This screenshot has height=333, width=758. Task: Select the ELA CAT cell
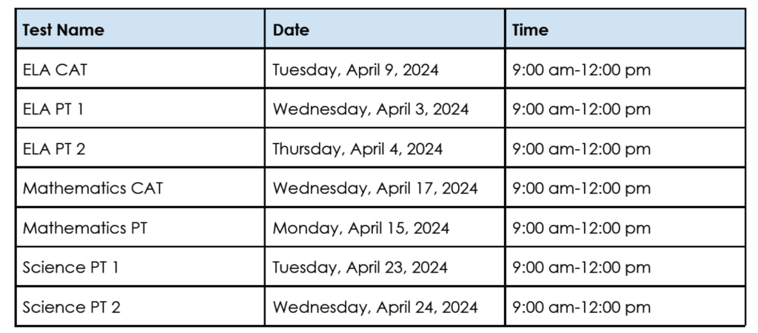point(56,70)
